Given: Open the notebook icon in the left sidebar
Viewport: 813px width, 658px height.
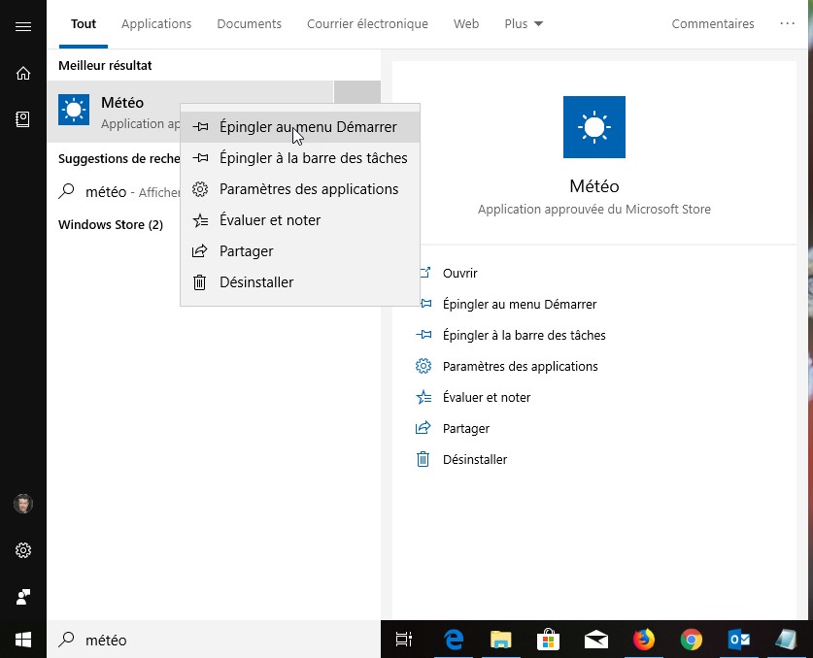Looking at the screenshot, I should click(x=23, y=118).
